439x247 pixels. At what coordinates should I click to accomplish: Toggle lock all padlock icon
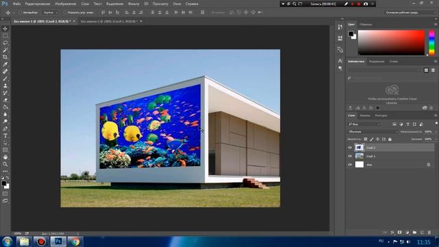tap(390, 139)
